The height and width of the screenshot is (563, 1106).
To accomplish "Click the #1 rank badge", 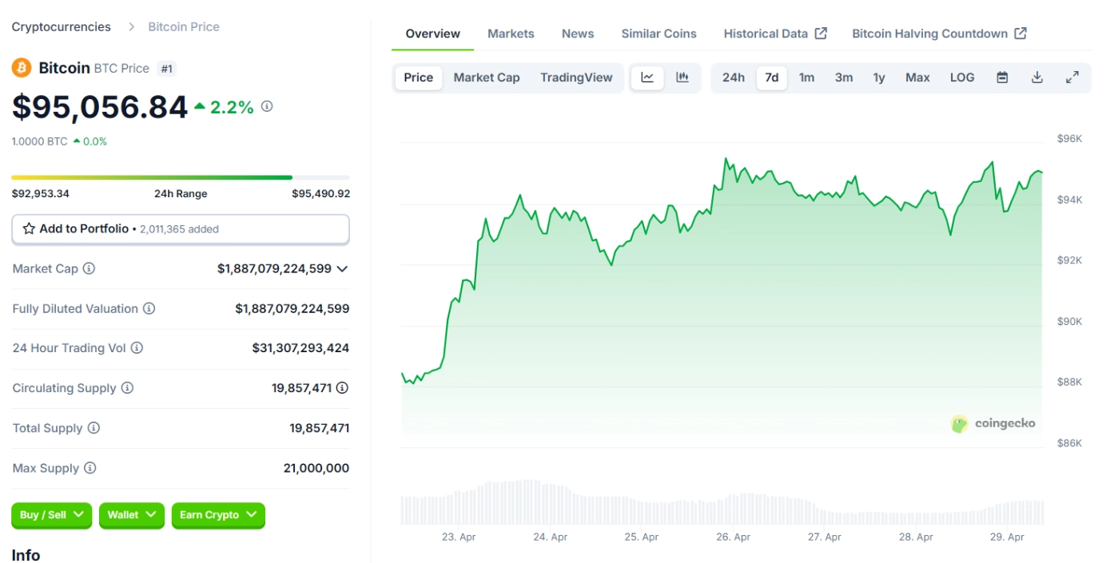I will click(166, 69).
